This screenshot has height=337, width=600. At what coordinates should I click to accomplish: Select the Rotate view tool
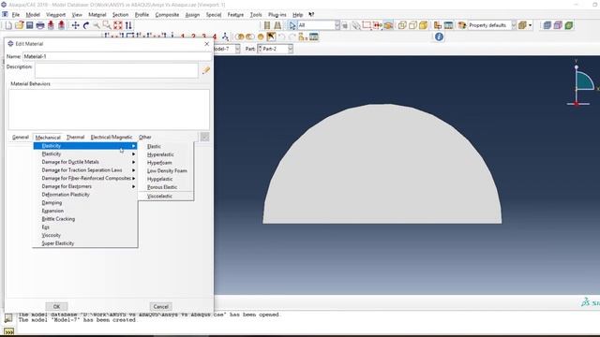pyautogui.click(x=86, y=25)
